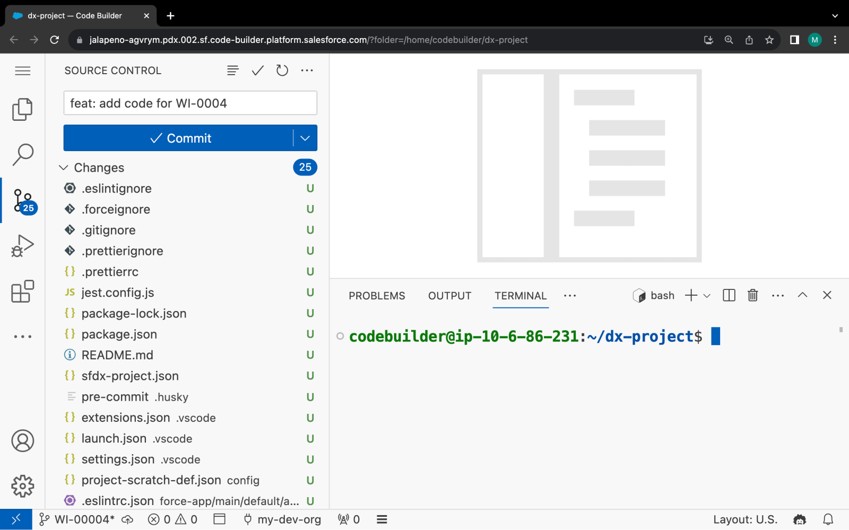849x530 pixels.
Task: Click the Layout: U.S. status item
Action: 745,519
